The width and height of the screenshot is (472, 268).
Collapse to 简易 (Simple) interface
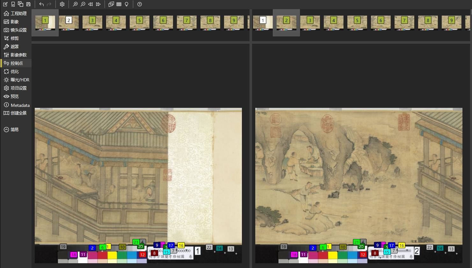[15, 130]
